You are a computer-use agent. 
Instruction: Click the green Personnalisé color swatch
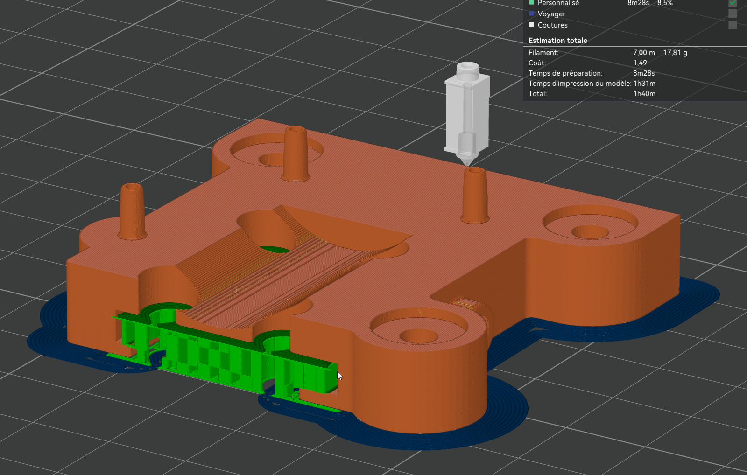point(531,2)
